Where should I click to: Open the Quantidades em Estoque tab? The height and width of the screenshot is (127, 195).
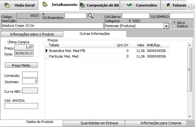94,123
